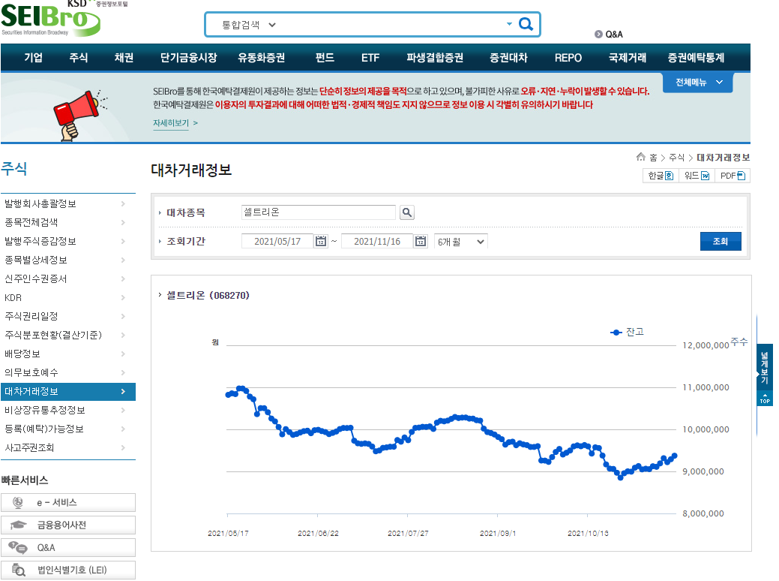This screenshot has height=581, width=779.
Task: Open the Q&A link near the top
Action: click(609, 35)
